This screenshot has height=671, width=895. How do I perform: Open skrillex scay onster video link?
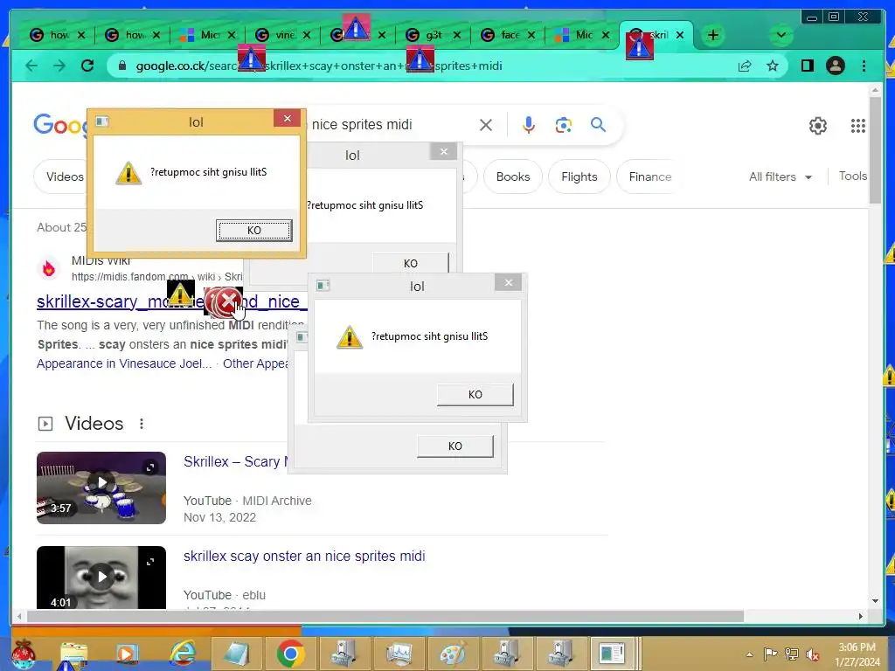304,556
